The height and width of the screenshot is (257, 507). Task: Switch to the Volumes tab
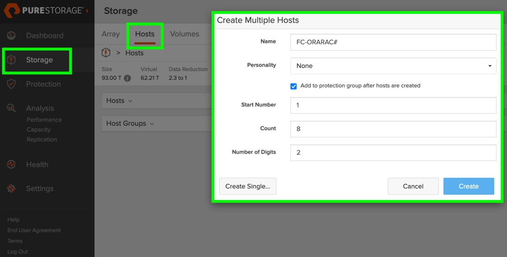click(184, 34)
